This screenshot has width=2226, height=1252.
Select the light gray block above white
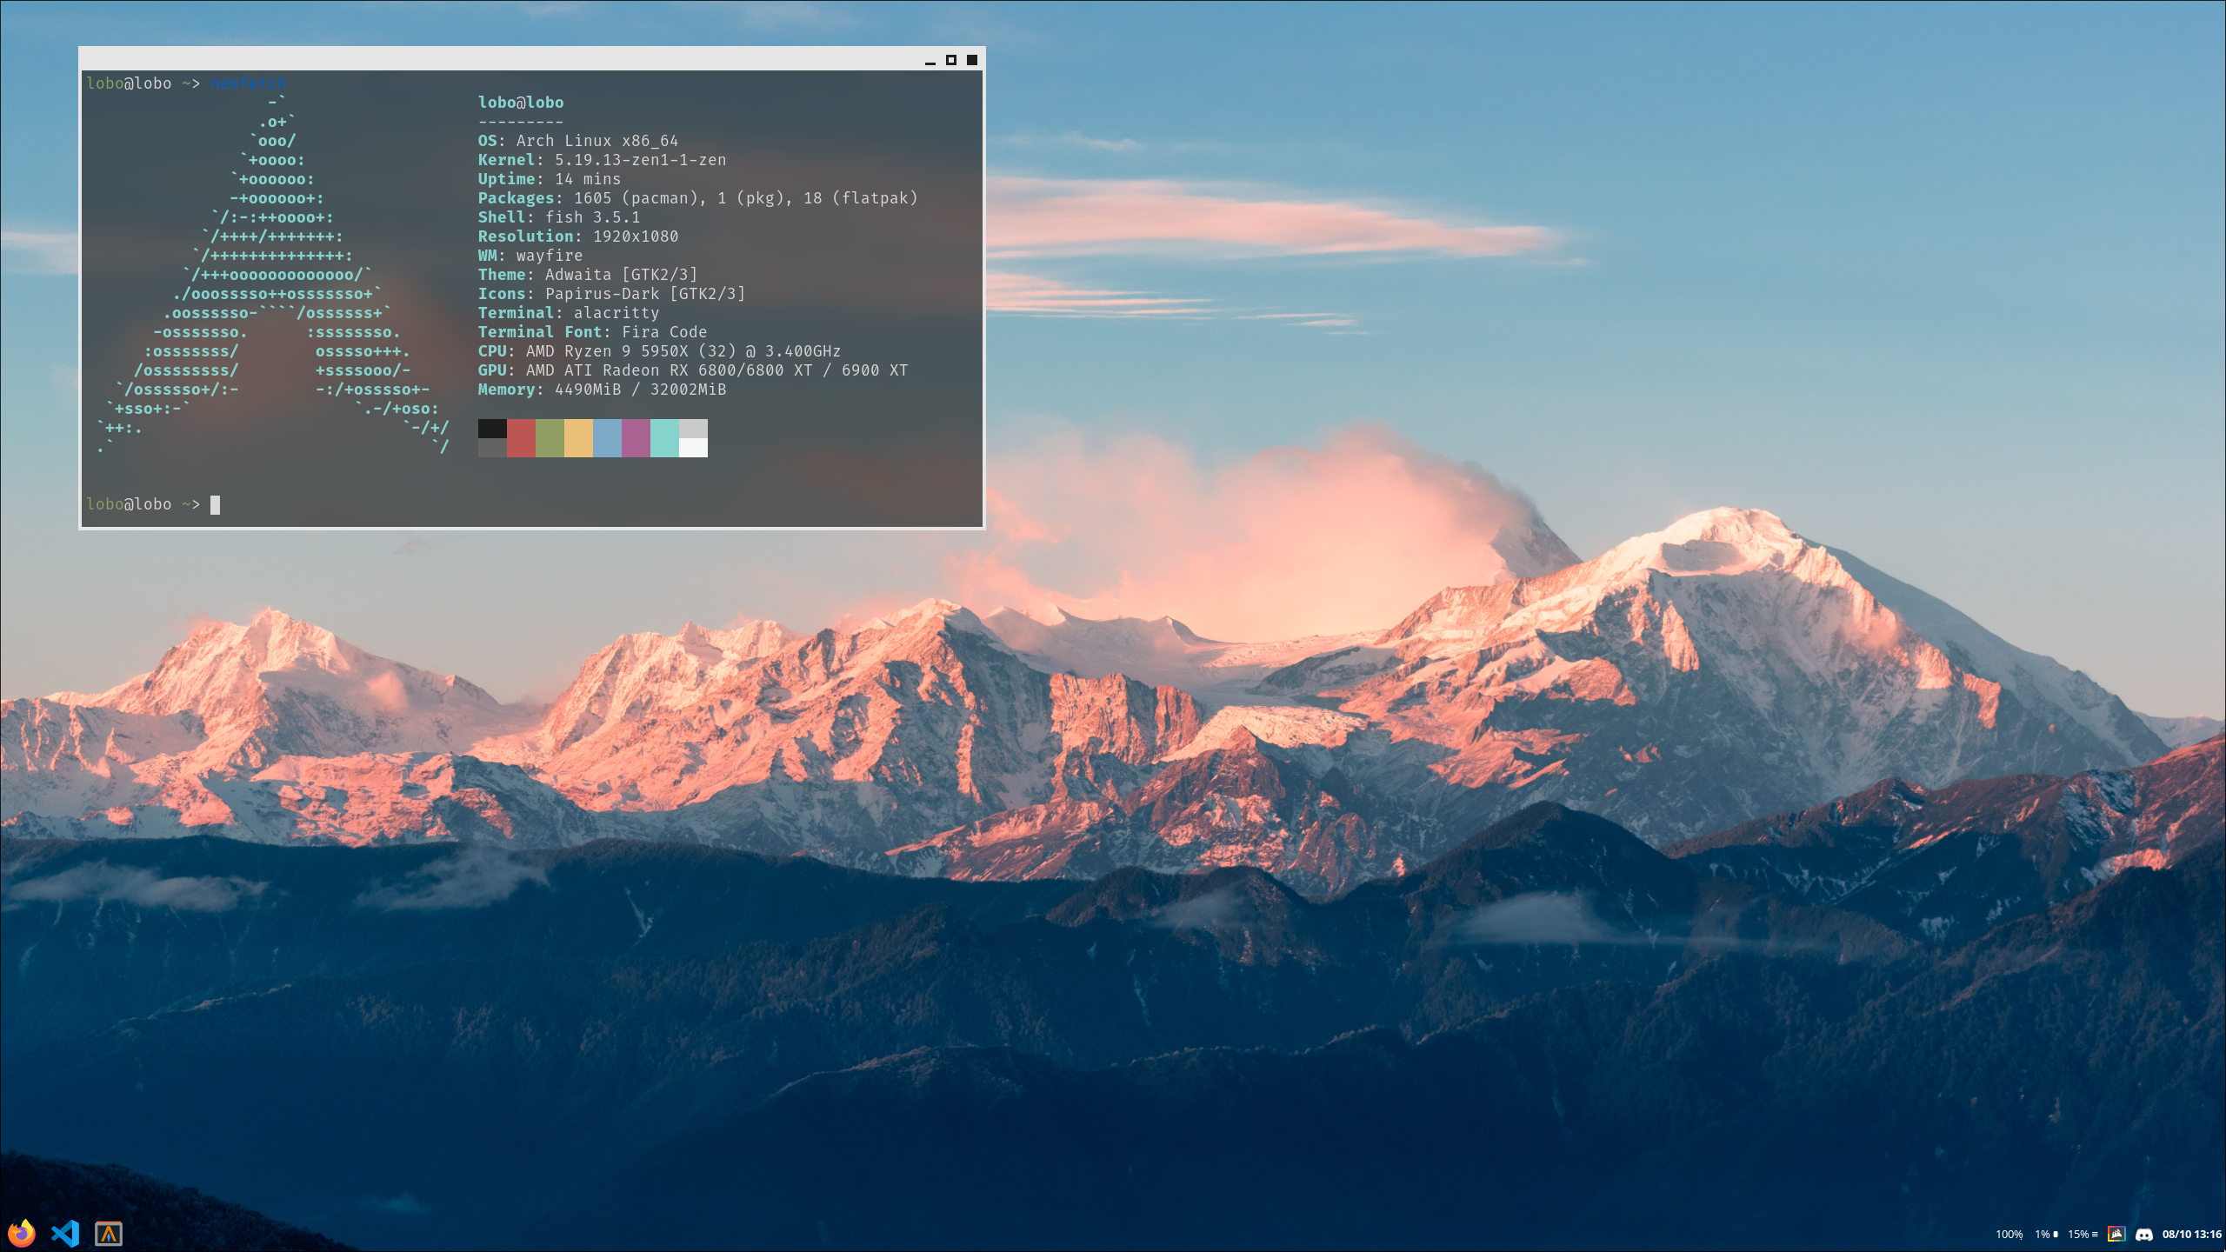click(693, 429)
